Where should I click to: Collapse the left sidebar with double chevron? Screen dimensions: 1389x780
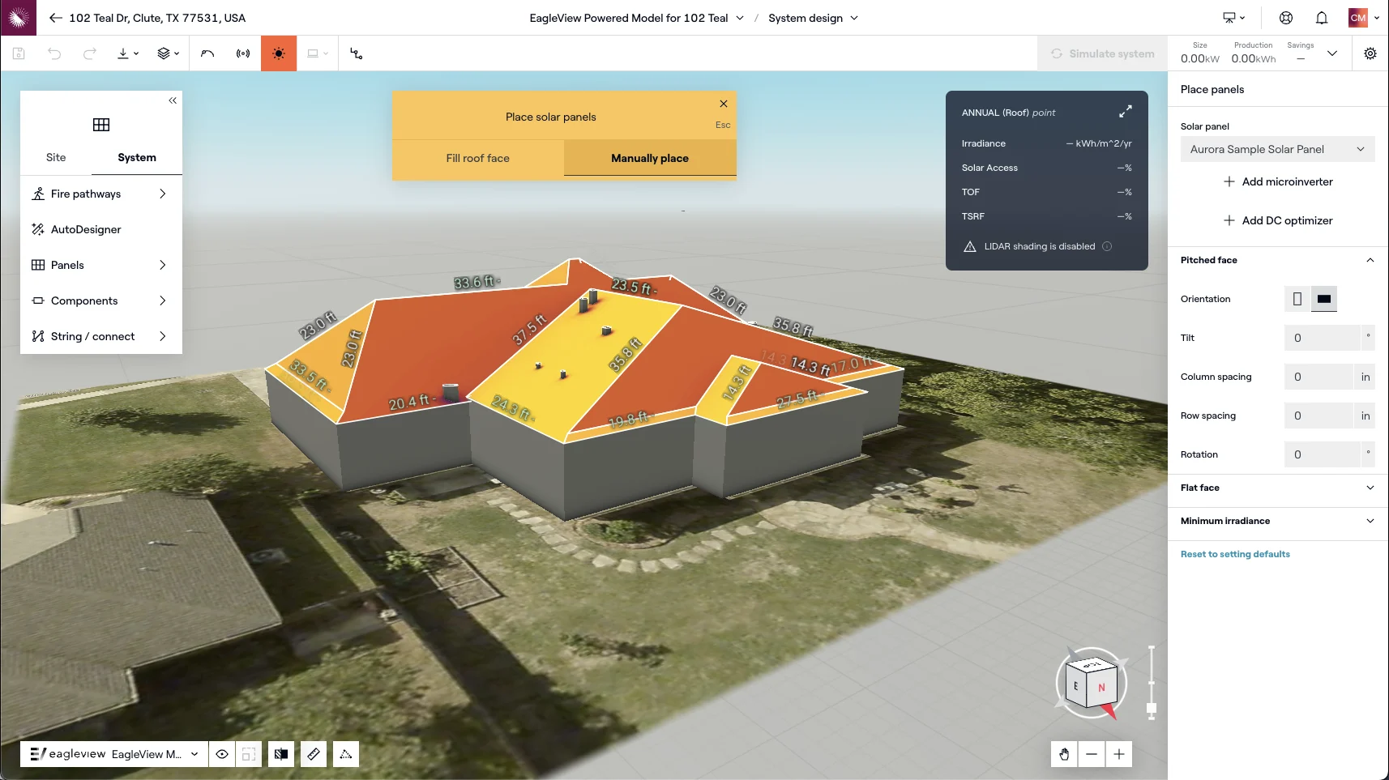[173, 100]
